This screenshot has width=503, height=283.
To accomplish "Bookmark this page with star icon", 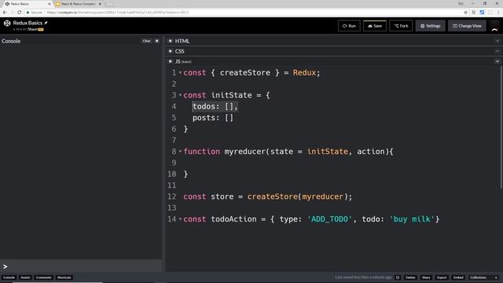I will coord(465,13).
